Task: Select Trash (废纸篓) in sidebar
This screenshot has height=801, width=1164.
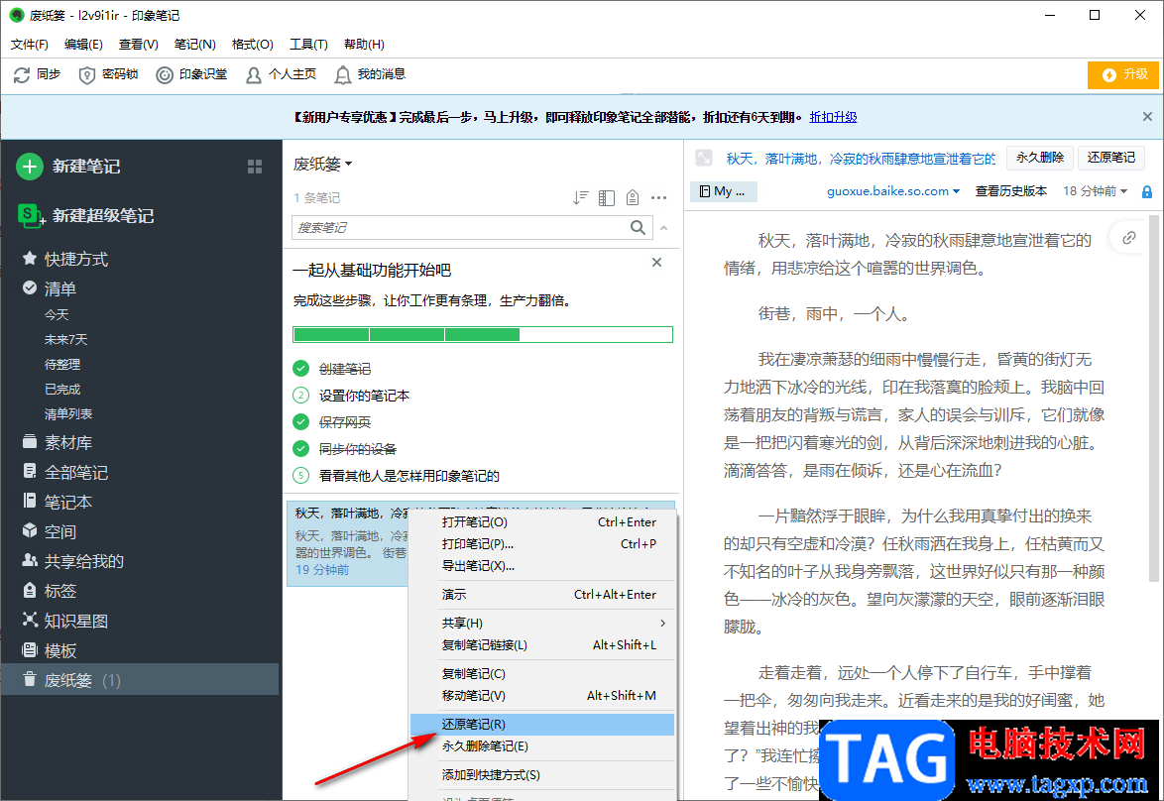Action: (x=140, y=679)
